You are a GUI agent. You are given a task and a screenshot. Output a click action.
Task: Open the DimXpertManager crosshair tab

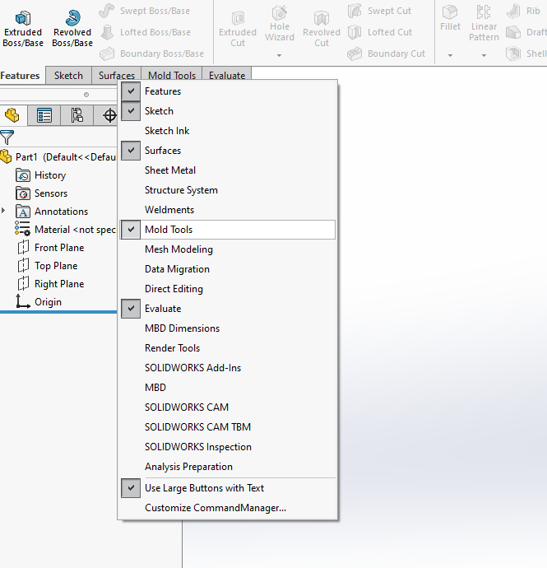(109, 115)
